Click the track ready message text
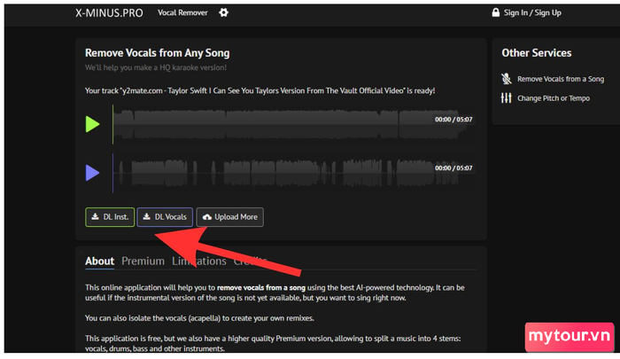This screenshot has height=359, width=620. 260,90
